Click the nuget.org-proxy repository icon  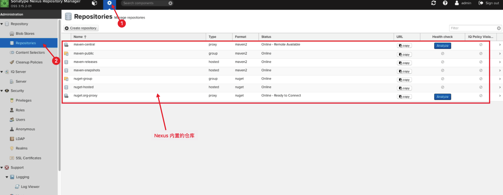pos(66,96)
